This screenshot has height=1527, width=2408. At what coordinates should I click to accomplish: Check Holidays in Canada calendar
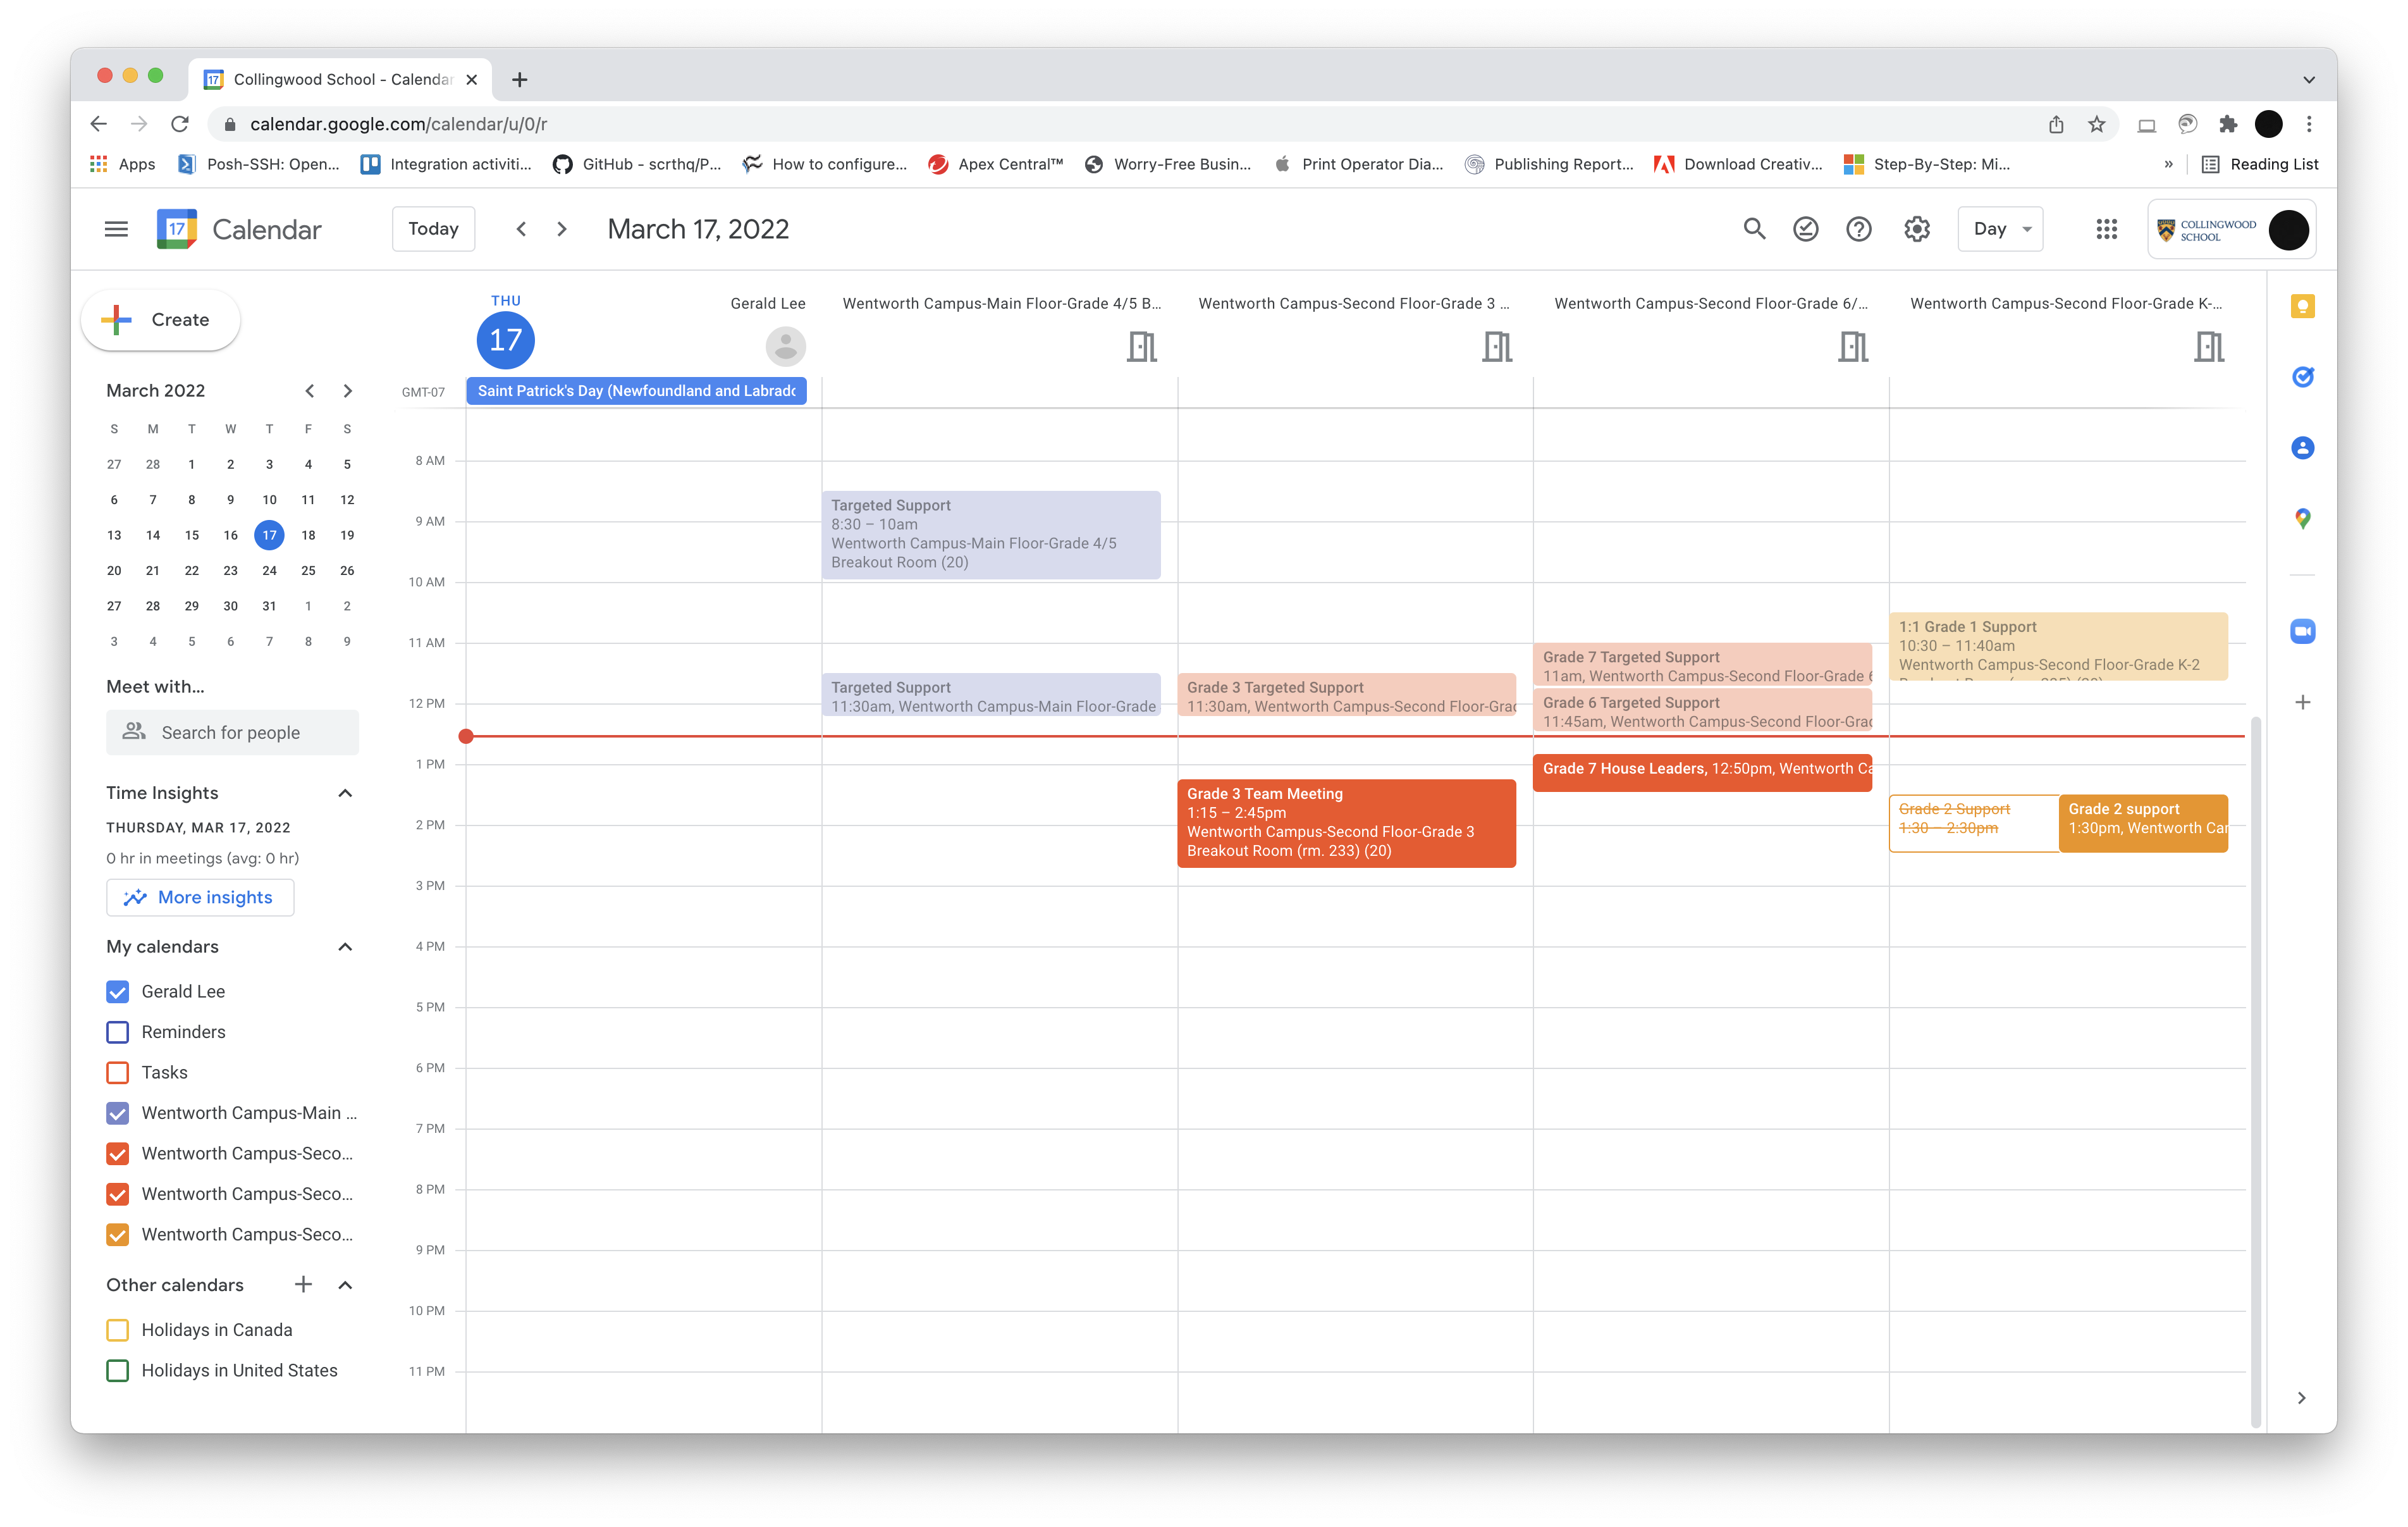118,1330
